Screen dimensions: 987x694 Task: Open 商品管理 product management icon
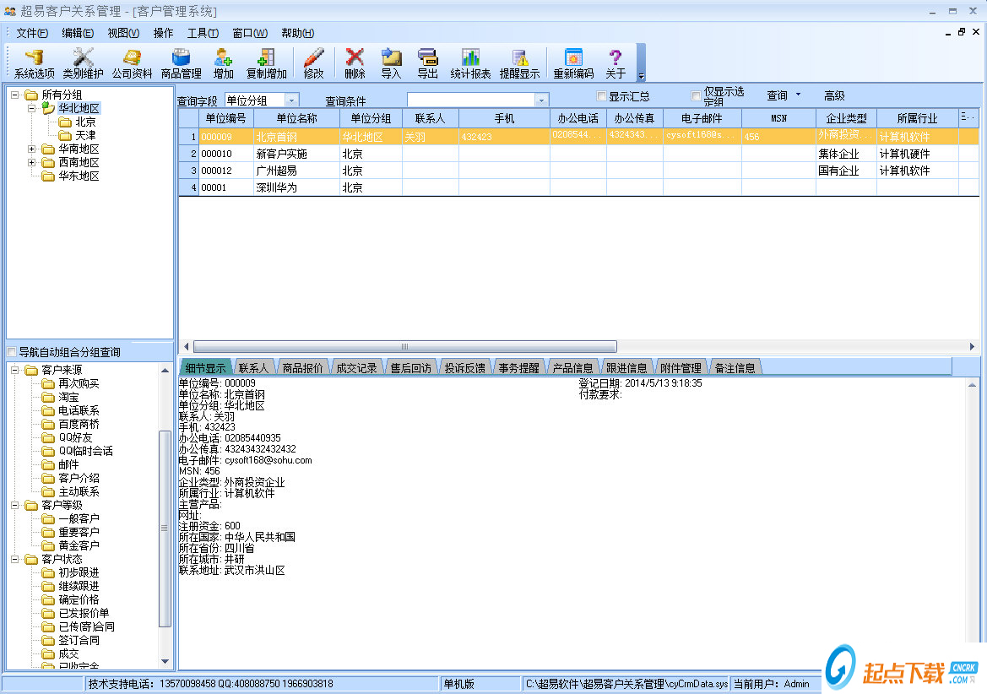click(180, 62)
